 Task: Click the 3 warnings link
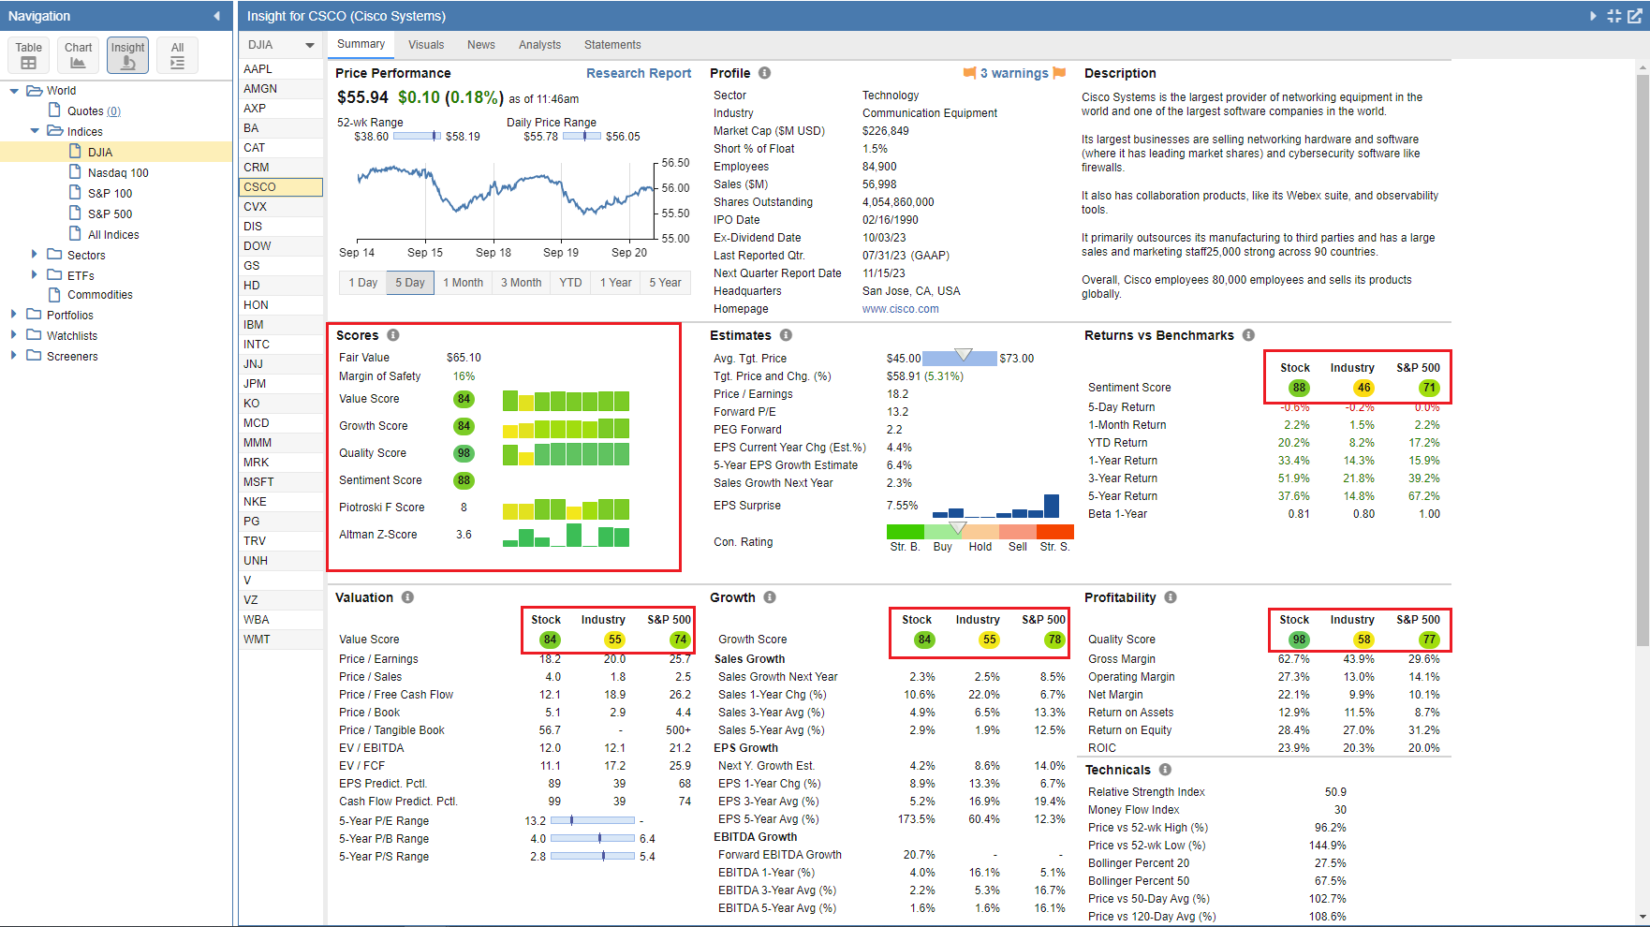[x=1014, y=73]
